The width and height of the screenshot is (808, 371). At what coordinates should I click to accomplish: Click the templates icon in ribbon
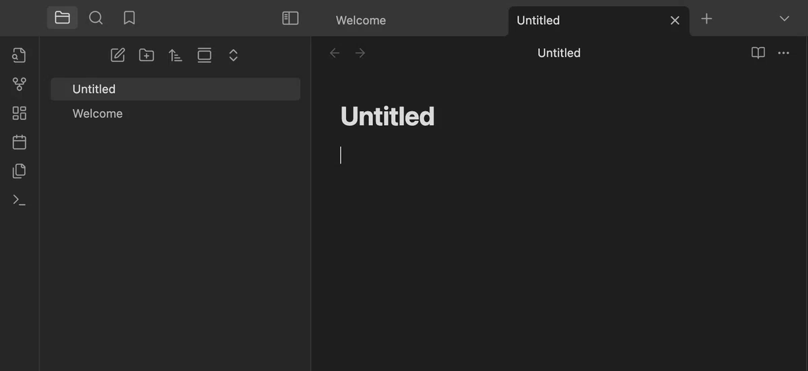20,171
